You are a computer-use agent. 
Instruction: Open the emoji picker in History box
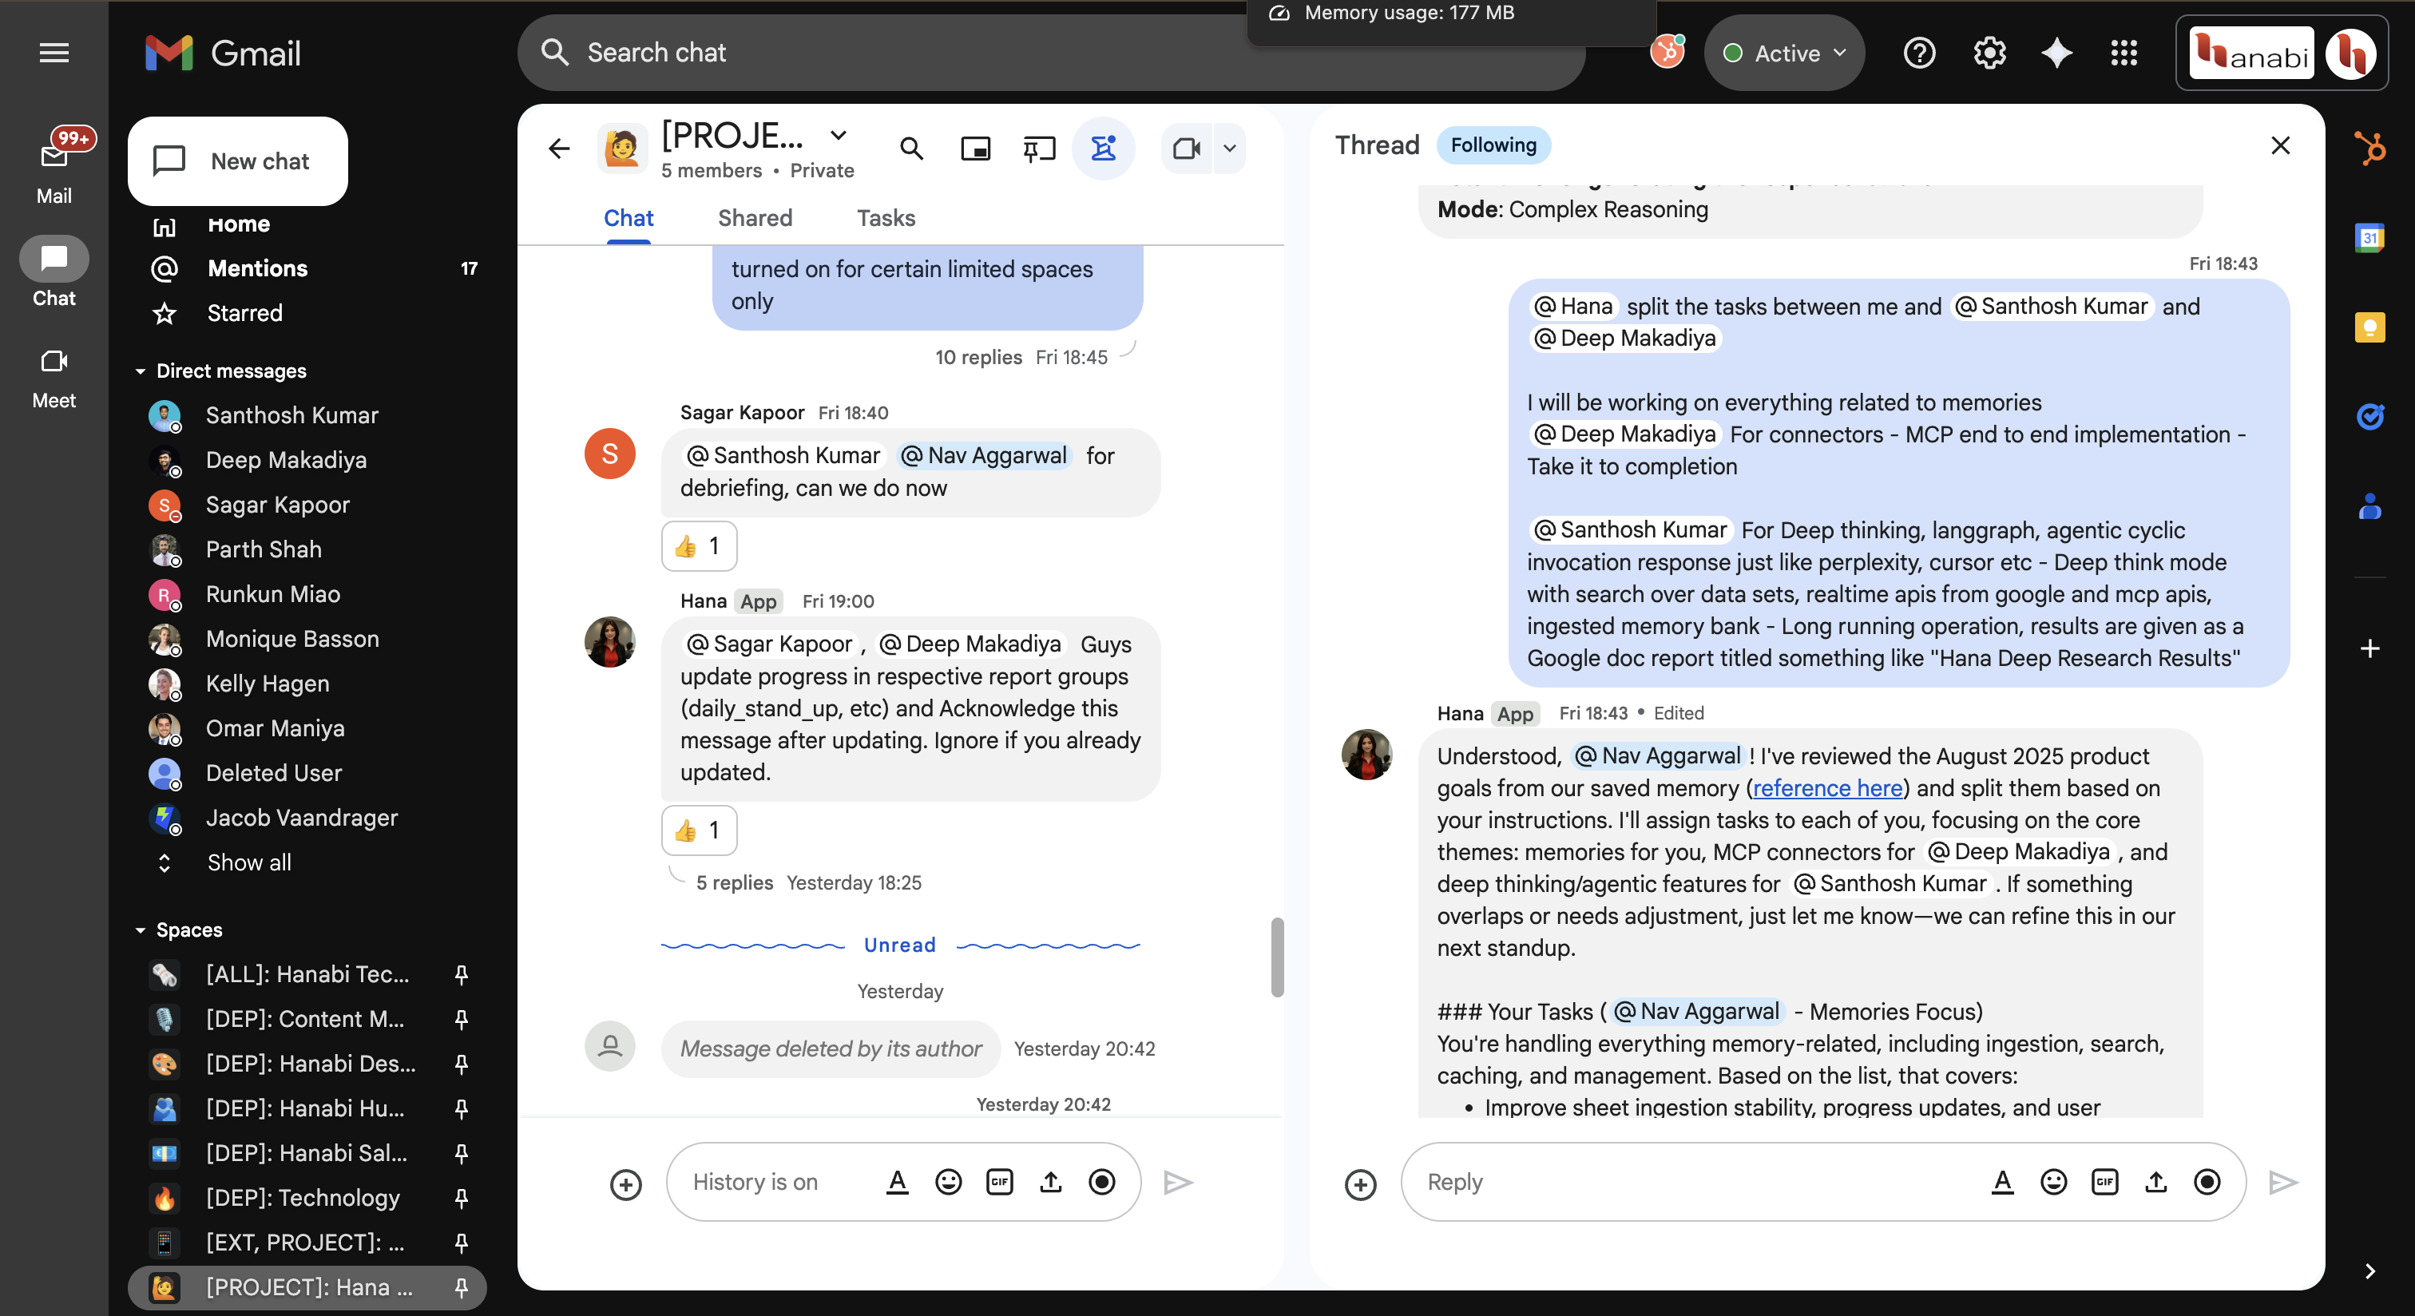(949, 1182)
